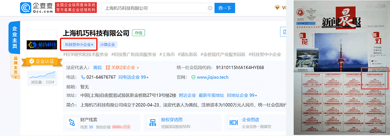The width and height of the screenshot is (390, 136).
Task: Select the 企业主页 side tab
Action: [x=15, y=38]
